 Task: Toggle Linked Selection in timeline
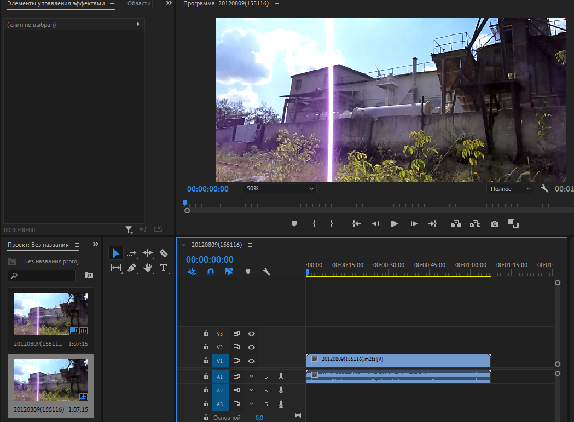(229, 271)
